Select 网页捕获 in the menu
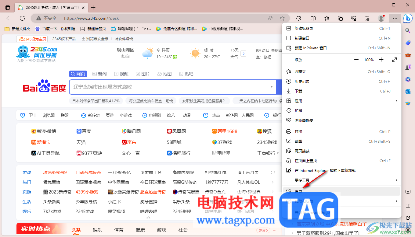415x237 pixels. [x=341, y=151]
